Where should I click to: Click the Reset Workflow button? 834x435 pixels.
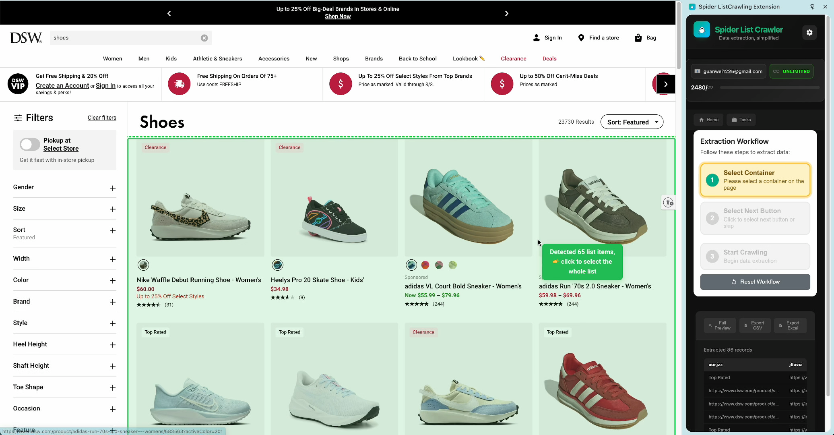tap(755, 282)
